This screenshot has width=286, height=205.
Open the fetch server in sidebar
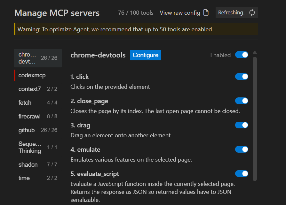pos(38,103)
